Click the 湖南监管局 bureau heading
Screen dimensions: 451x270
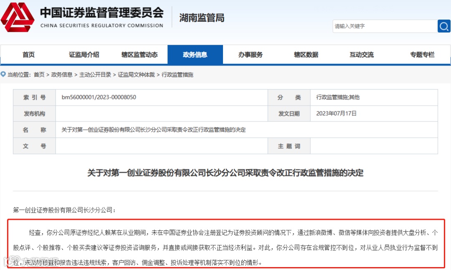tap(202, 18)
